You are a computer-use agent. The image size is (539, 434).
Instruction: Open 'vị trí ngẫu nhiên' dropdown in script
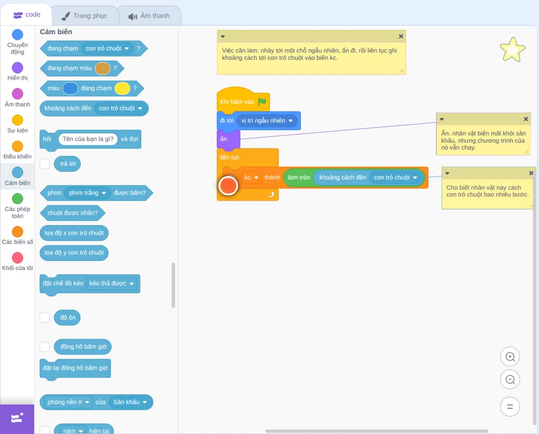[267, 121]
